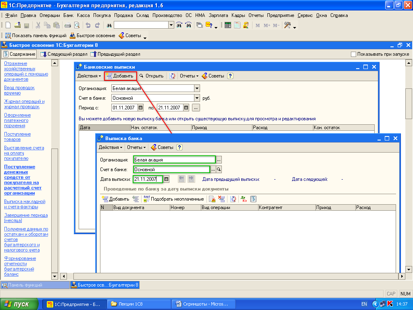The height and width of the screenshot is (310, 413).
Task: Click the Copy icon in main toolbar
Action: point(47,25)
